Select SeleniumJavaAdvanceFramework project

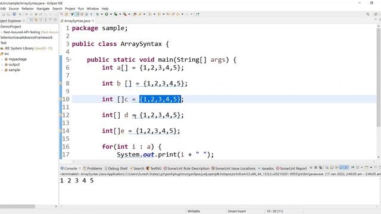(x=26, y=37)
